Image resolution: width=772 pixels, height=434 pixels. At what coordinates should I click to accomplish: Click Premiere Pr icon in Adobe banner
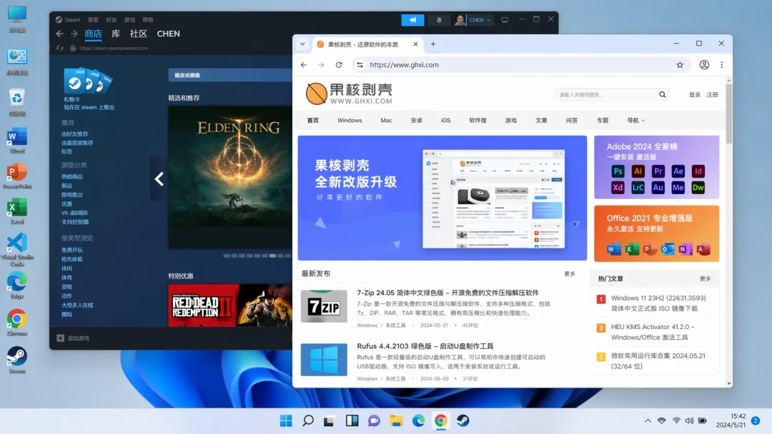point(658,171)
